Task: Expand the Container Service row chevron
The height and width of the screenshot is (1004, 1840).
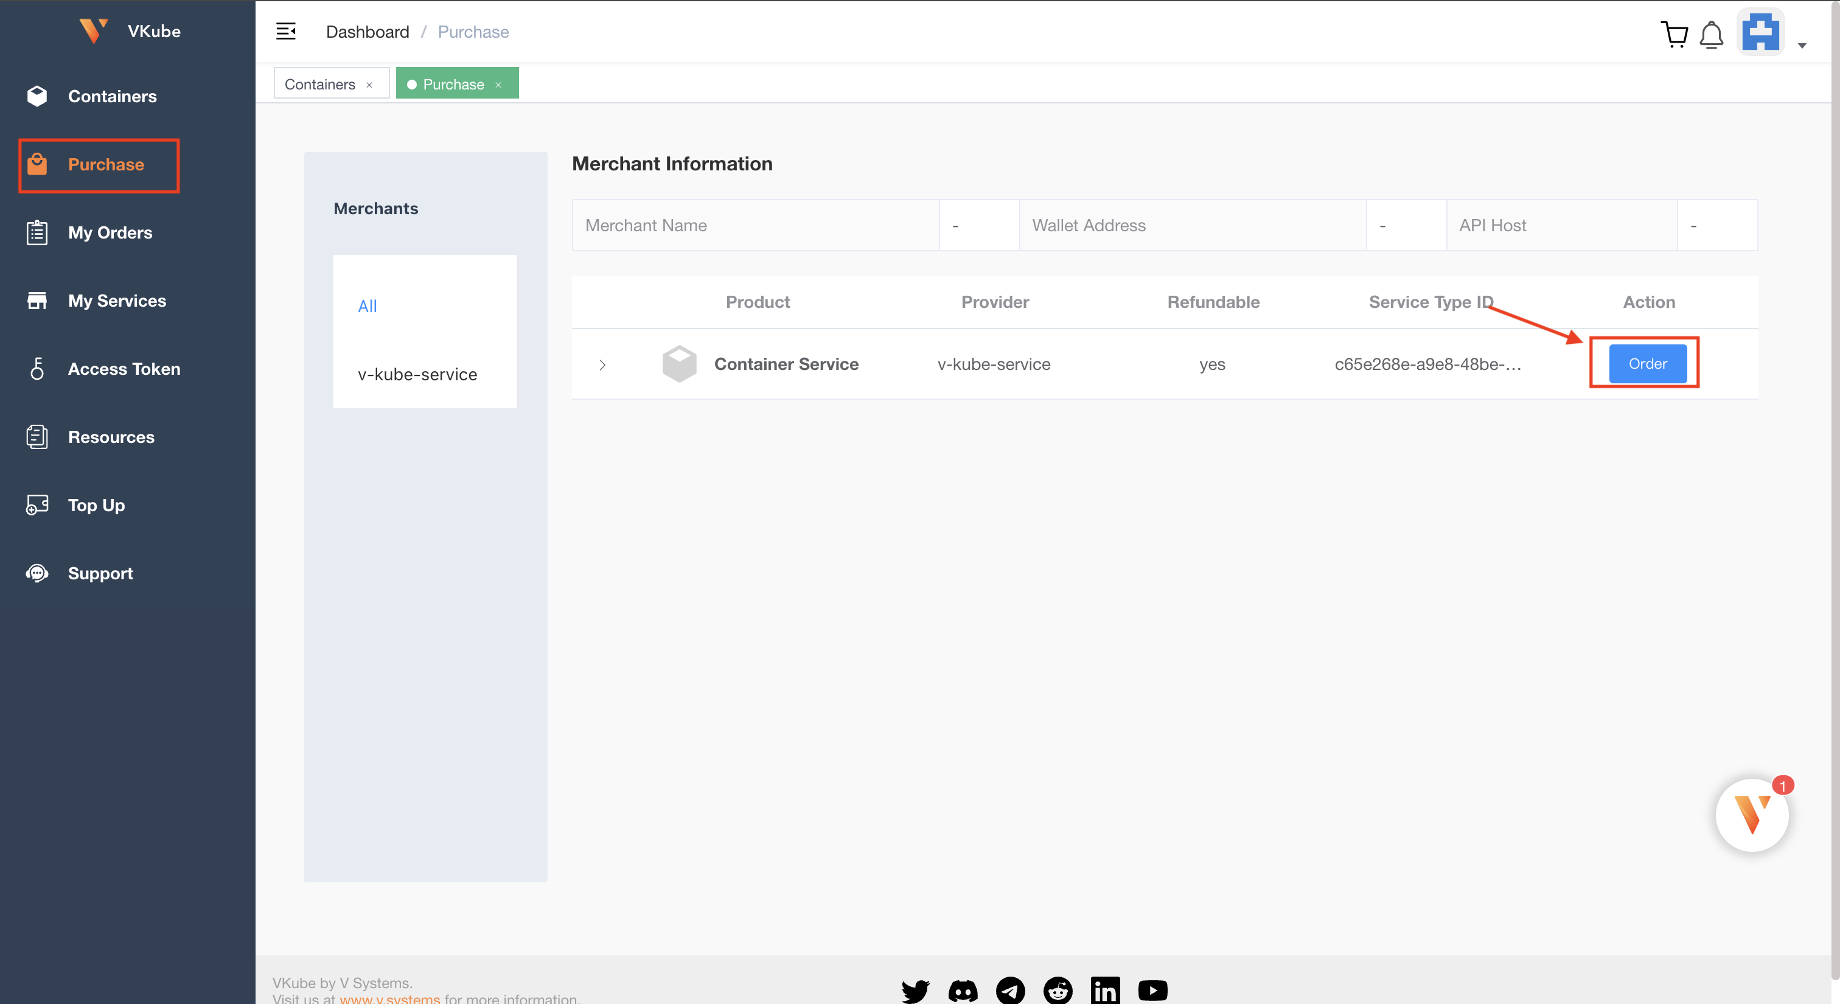Action: [x=602, y=365]
